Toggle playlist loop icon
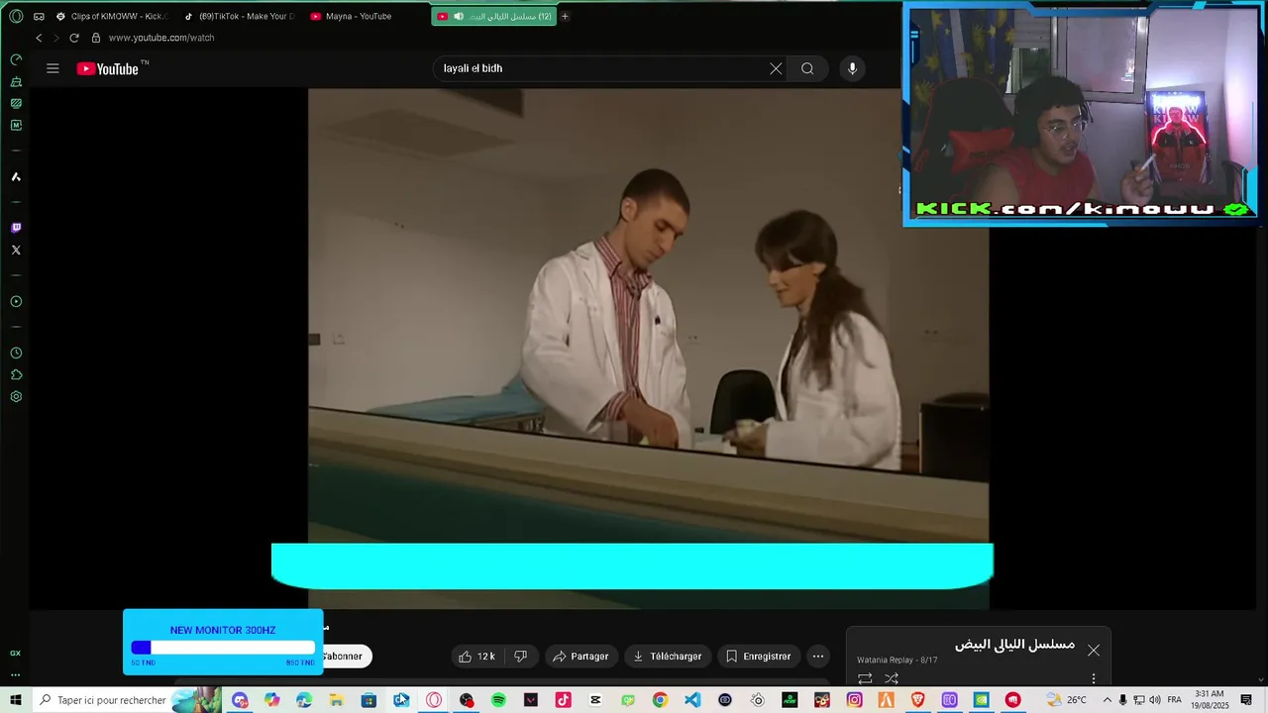The height and width of the screenshot is (713, 1268). (x=865, y=678)
